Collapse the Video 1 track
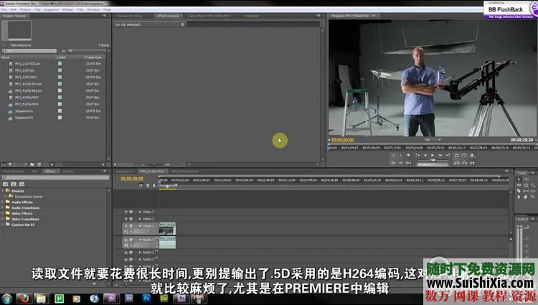This screenshot has height=305, width=538. click(140, 226)
